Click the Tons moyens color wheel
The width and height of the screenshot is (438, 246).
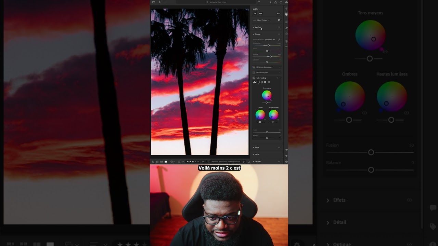tap(267, 95)
